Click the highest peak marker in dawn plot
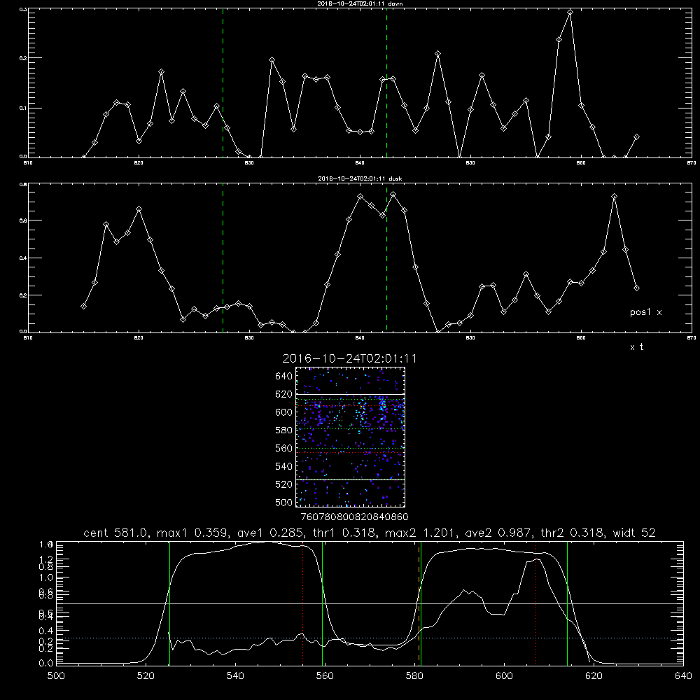Screen dimensions: 700x700 (x=570, y=13)
